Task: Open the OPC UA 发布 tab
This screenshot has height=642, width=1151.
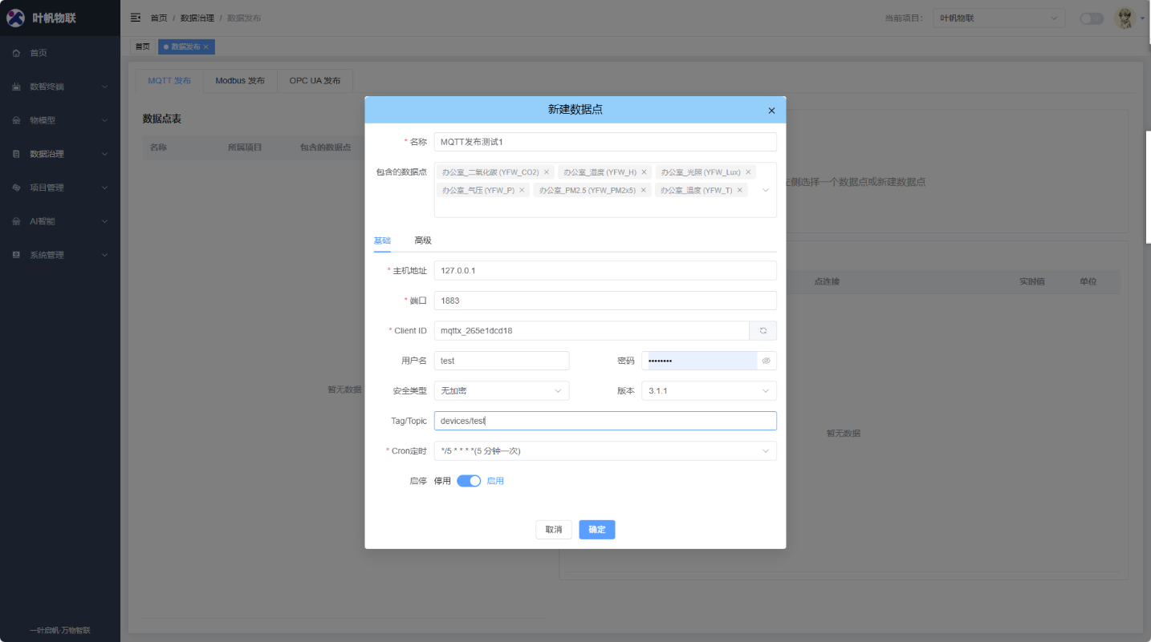Action: (315, 80)
